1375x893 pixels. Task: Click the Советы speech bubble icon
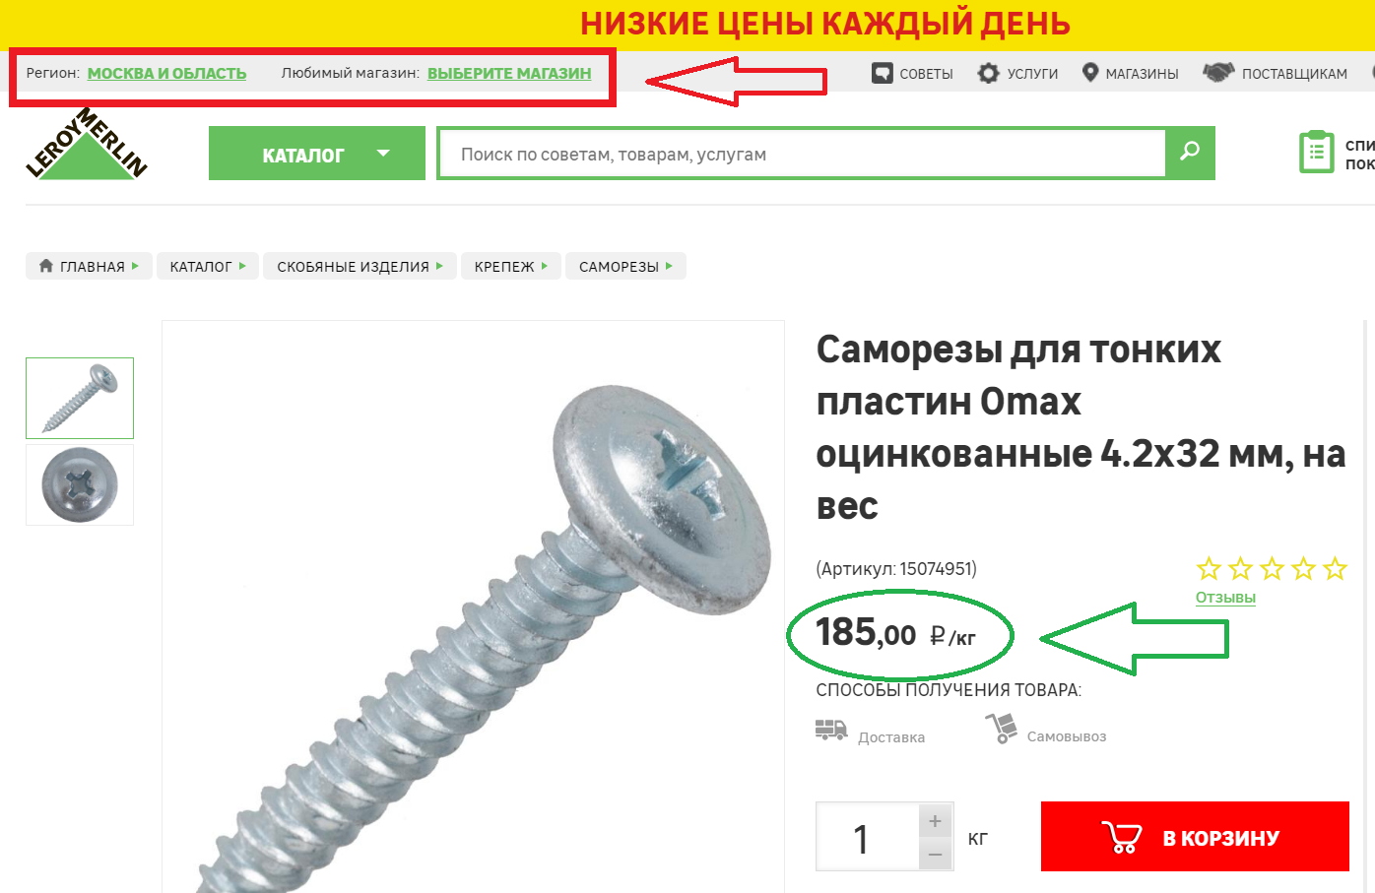(x=883, y=73)
